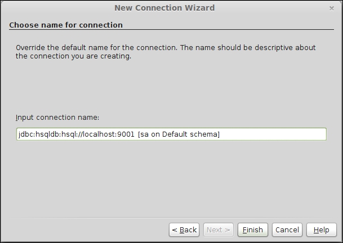Click the greyed-out Next button
This screenshot has width=343, height=243.
219,229
